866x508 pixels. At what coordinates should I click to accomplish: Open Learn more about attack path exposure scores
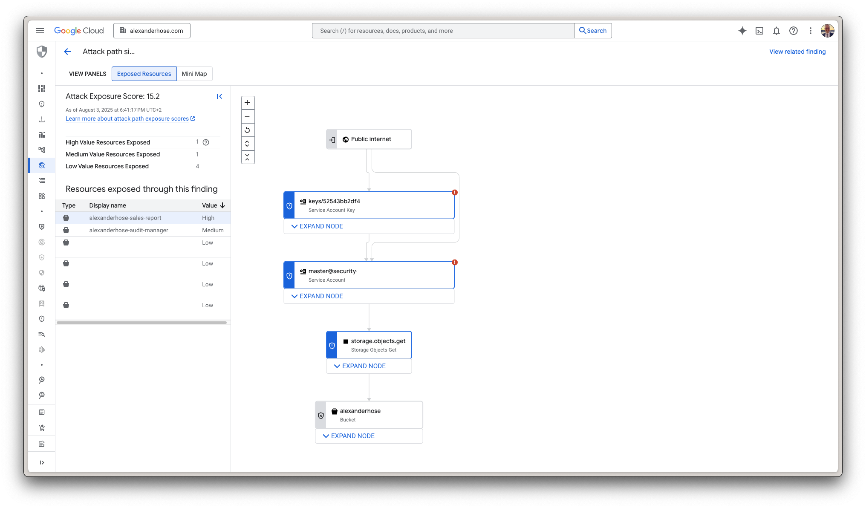pyautogui.click(x=130, y=118)
